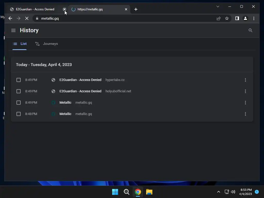Click the 8:48 PM Metallic favicon
Viewport: 264px width, 198px height.
(x=53, y=114)
